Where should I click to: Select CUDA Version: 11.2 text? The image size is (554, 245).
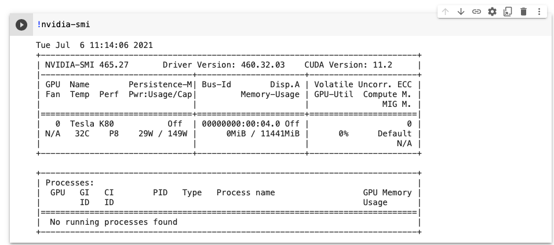(x=348, y=65)
